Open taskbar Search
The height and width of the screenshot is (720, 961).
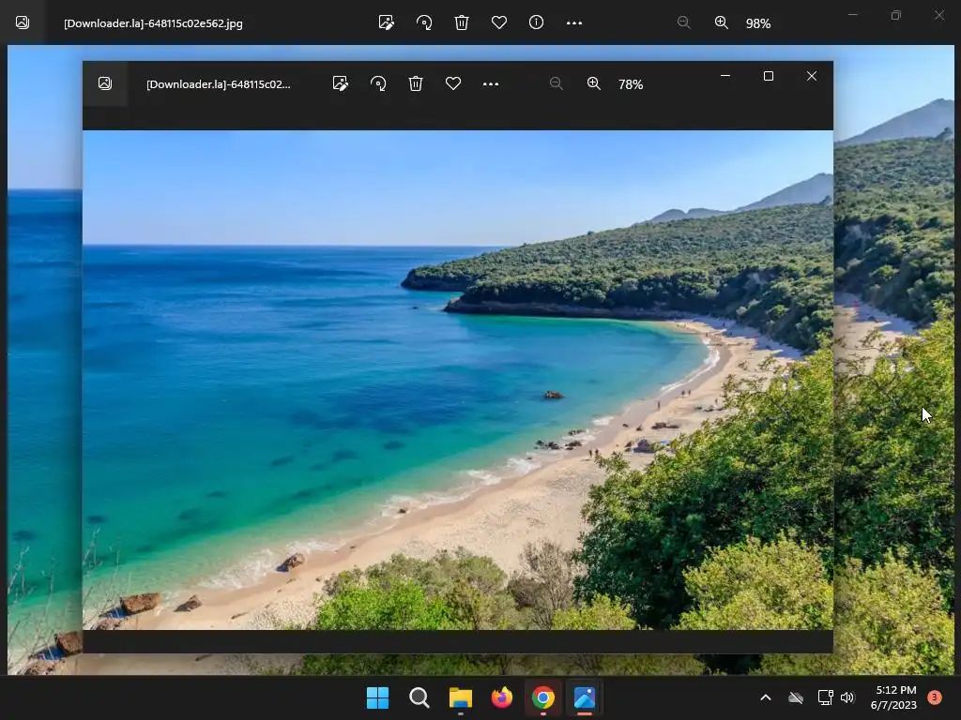pyautogui.click(x=419, y=697)
